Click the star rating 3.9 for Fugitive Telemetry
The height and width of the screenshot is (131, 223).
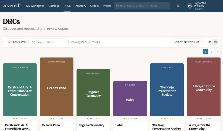pyautogui.click(x=90, y=119)
